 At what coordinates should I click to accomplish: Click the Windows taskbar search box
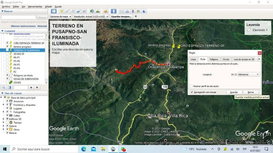tap(44, 149)
